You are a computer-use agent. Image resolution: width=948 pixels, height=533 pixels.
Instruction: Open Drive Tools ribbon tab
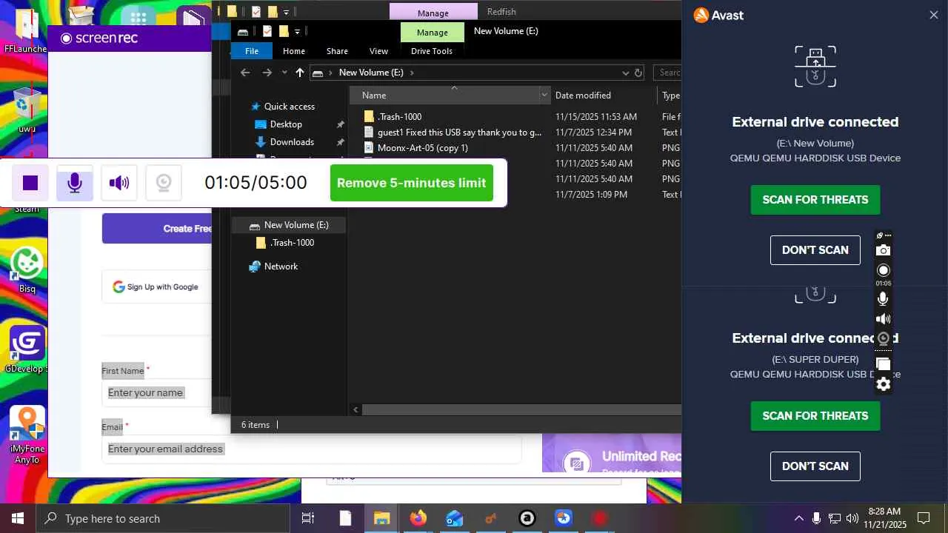click(x=432, y=51)
